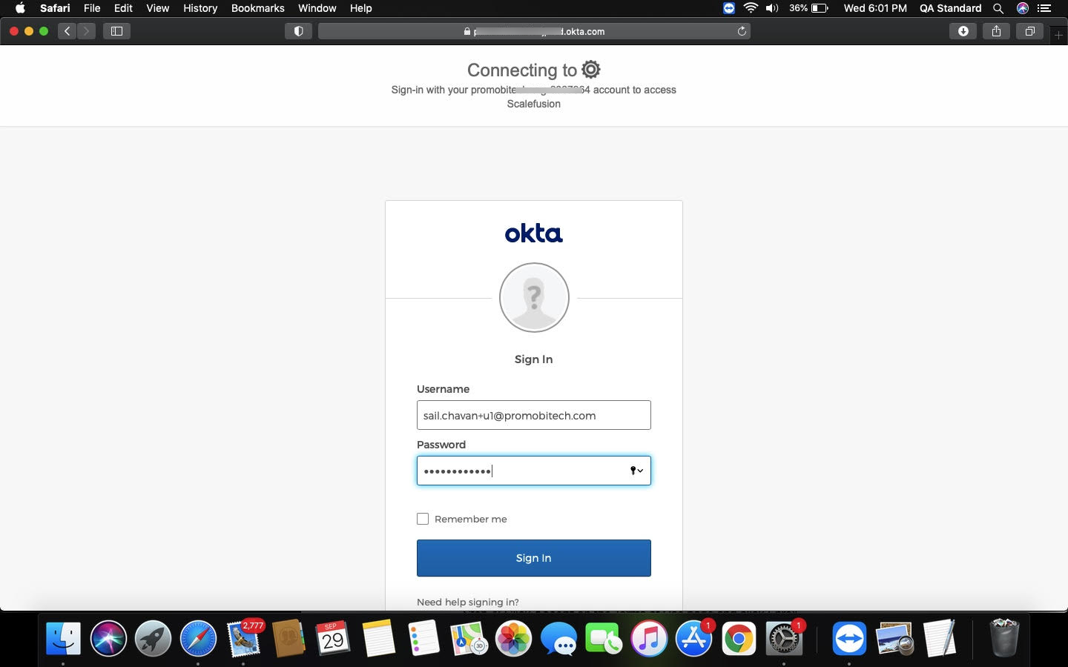Viewport: 1068px width, 667px height.
Task: Click the date and time Wed 6:01 PM
Action: click(875, 8)
